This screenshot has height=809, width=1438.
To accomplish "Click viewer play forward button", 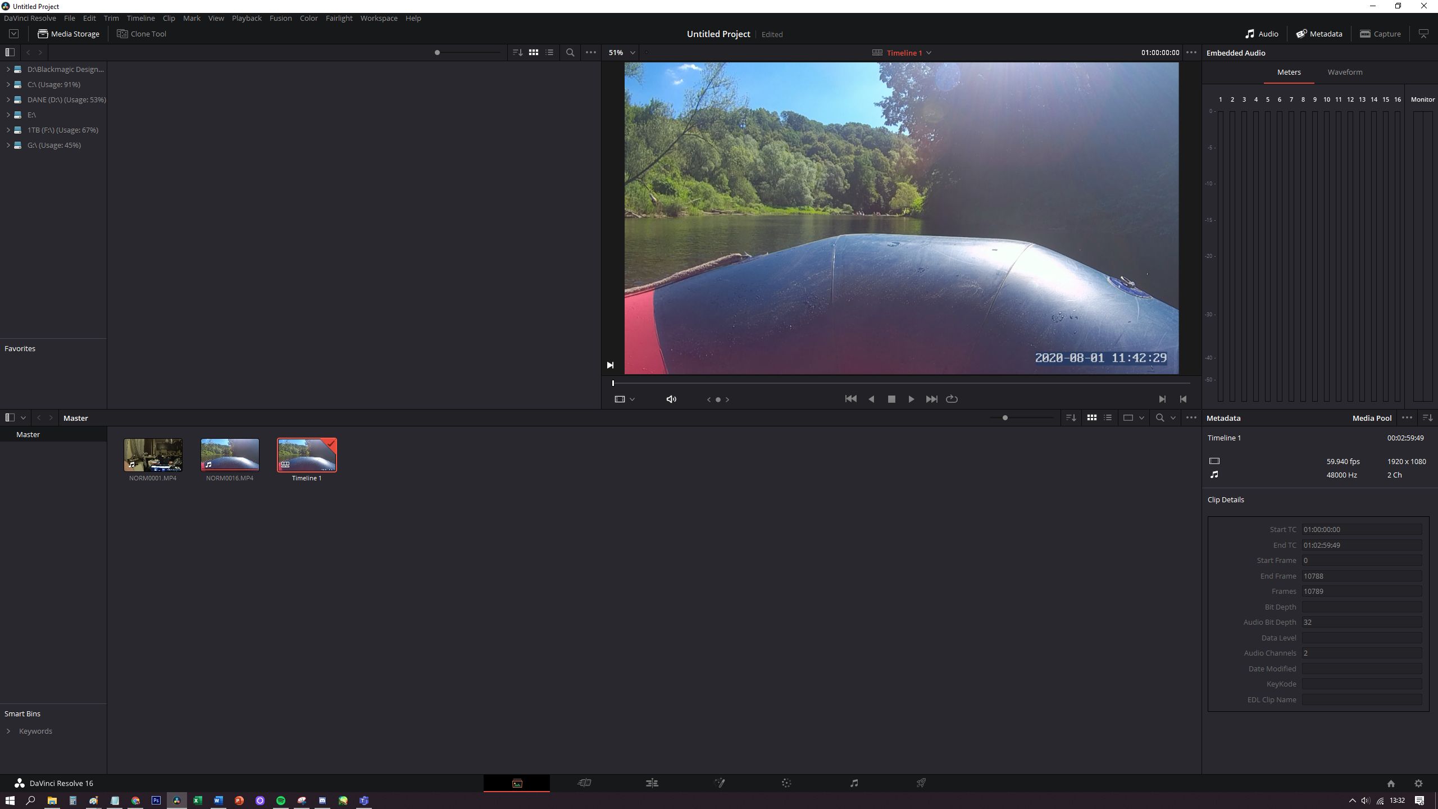I will tap(911, 399).
